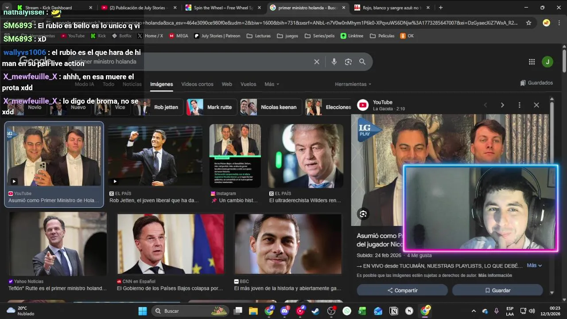Open Windows Start menu
The width and height of the screenshot is (567, 319).
tap(143, 311)
